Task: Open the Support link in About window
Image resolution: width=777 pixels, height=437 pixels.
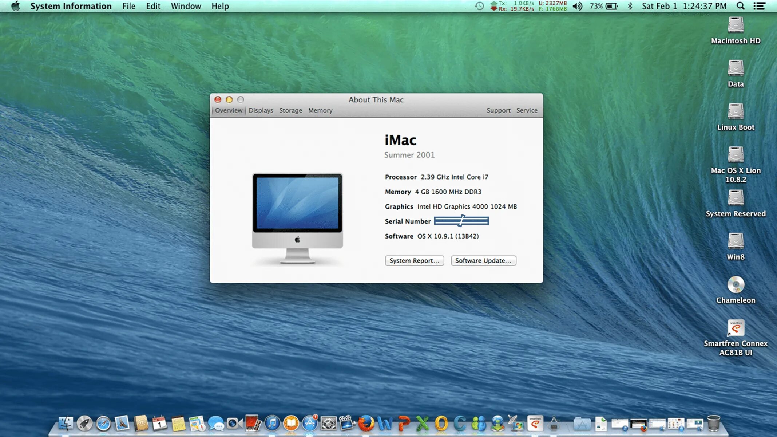Action: click(498, 110)
